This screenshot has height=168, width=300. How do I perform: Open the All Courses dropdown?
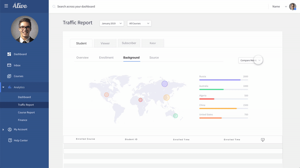click(139, 24)
